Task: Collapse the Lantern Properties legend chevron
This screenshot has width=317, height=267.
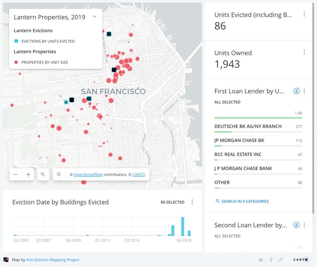Action: (95, 17)
